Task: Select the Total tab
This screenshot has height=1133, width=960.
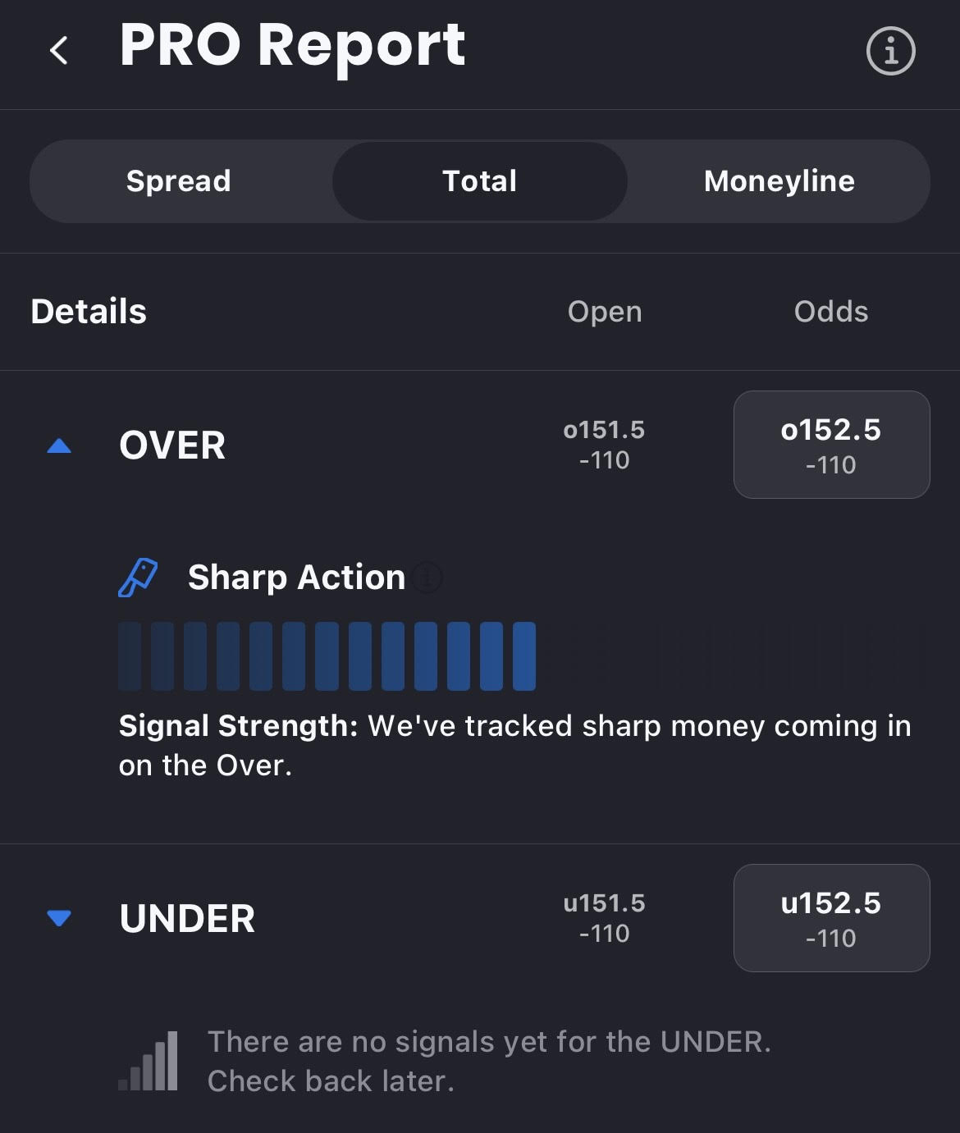Action: (479, 181)
